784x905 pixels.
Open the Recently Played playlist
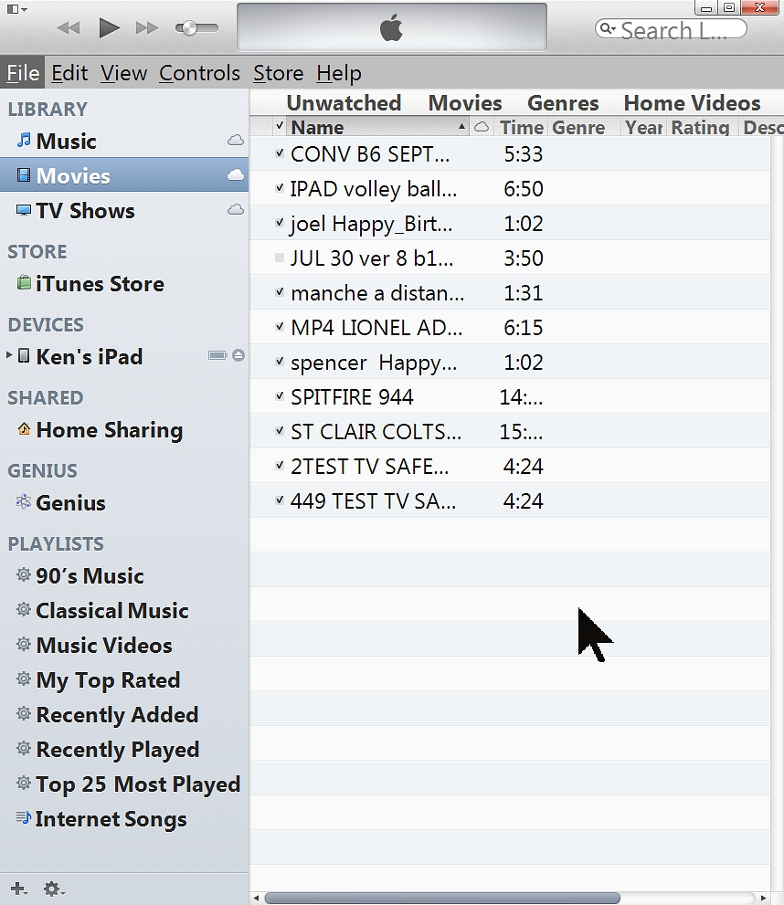coord(124,749)
